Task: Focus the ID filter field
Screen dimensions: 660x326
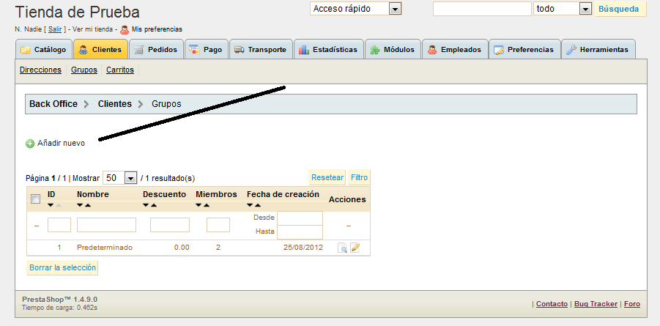Action: tap(59, 225)
